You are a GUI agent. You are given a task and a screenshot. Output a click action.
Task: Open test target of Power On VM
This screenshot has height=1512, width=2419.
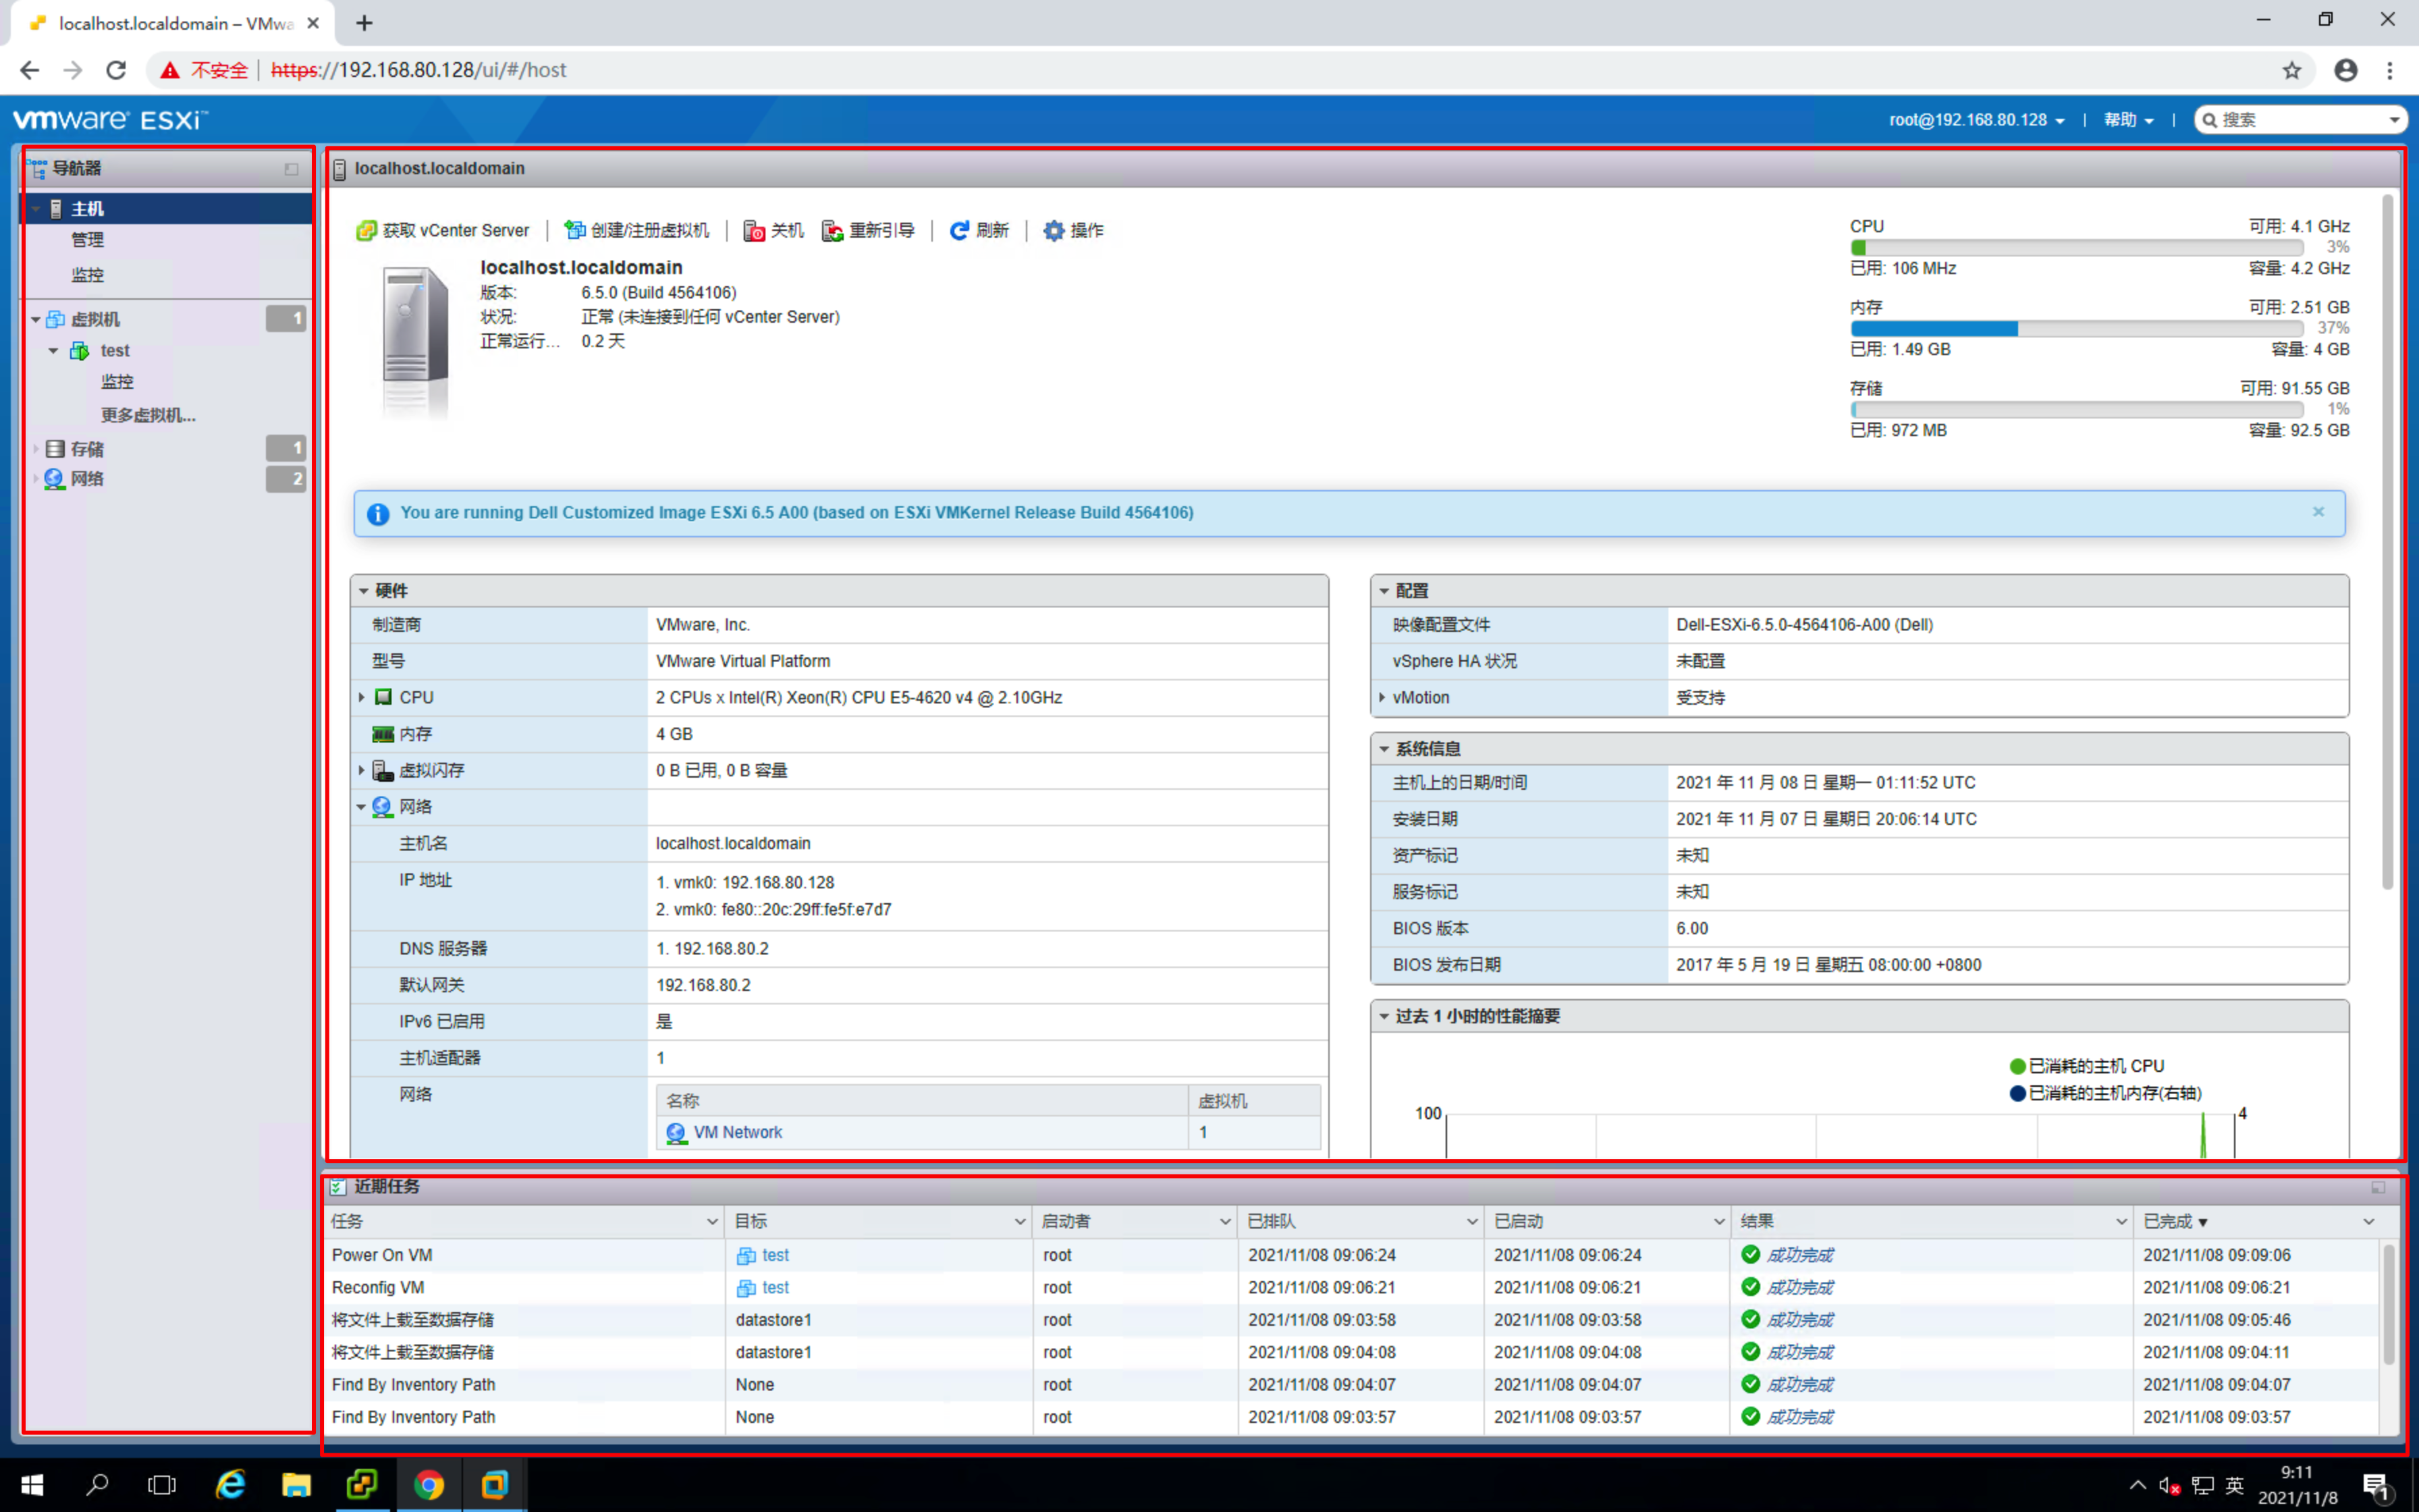coord(775,1255)
